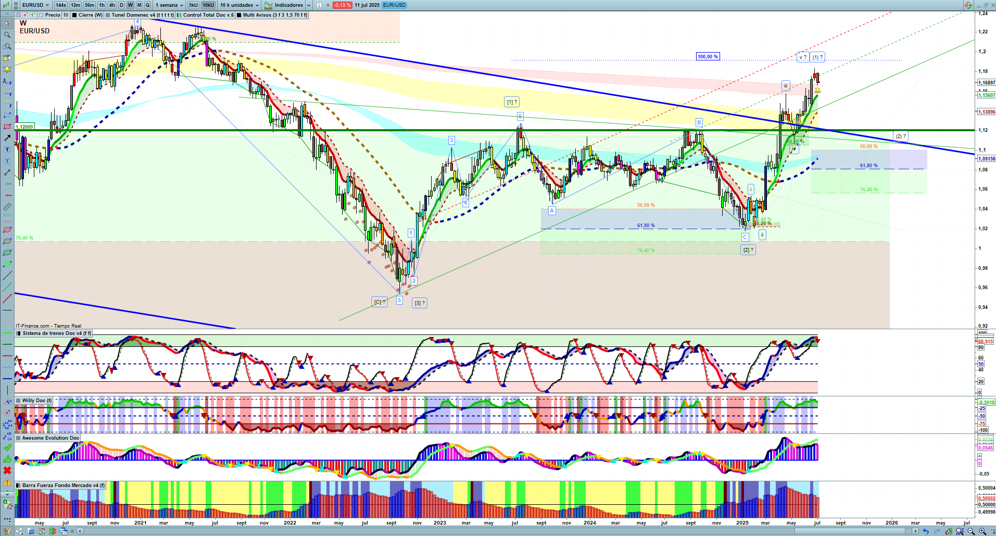Open the 1 semana period dropdown
This screenshot has width=996, height=536.
pyautogui.click(x=169, y=5)
